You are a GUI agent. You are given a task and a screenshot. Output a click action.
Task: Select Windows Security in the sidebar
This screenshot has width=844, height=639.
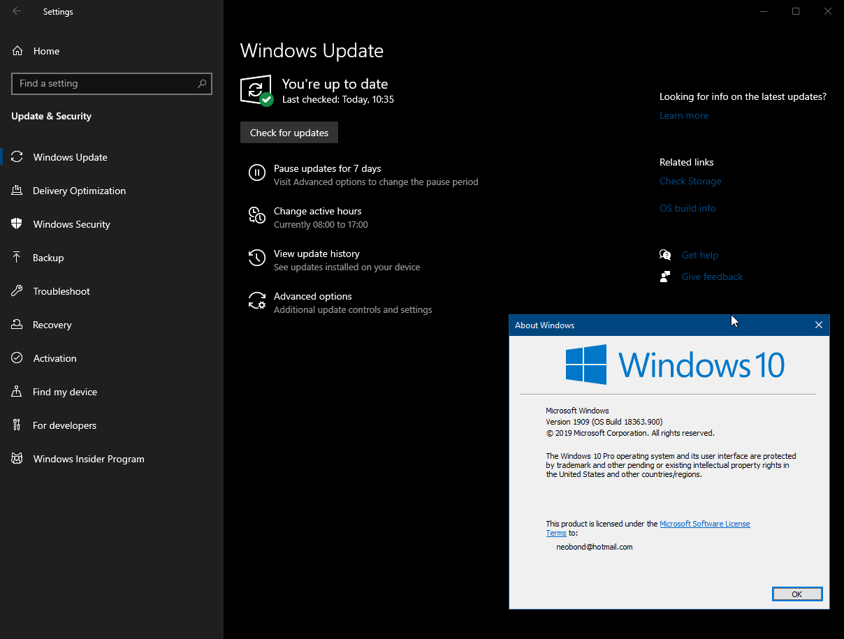click(x=71, y=223)
